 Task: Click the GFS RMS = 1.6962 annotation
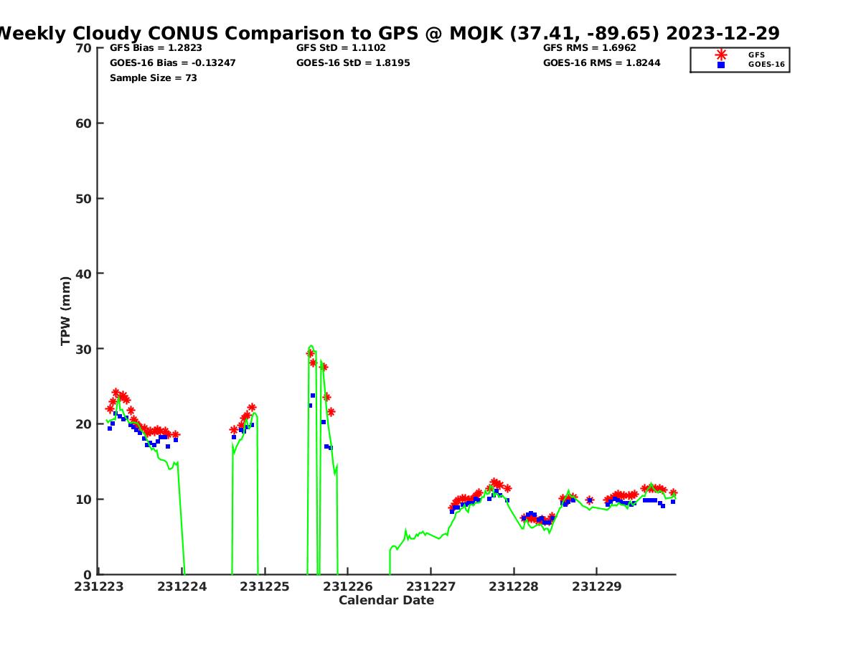(x=589, y=48)
